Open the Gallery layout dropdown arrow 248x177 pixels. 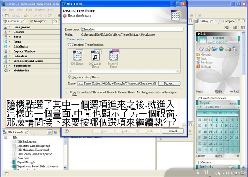click(x=230, y=27)
